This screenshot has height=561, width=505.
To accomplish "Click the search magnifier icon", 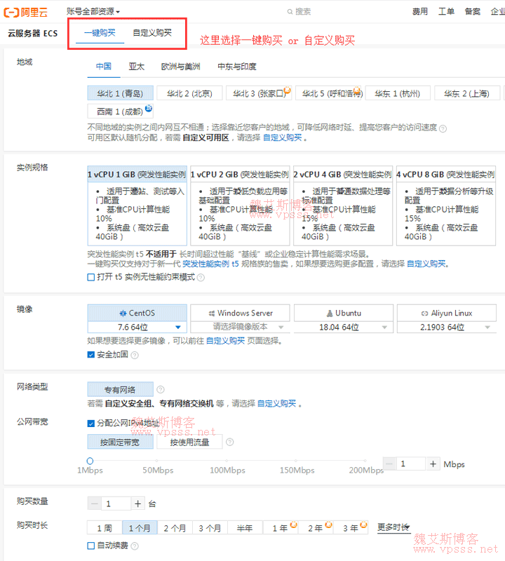I will point(290,12).
